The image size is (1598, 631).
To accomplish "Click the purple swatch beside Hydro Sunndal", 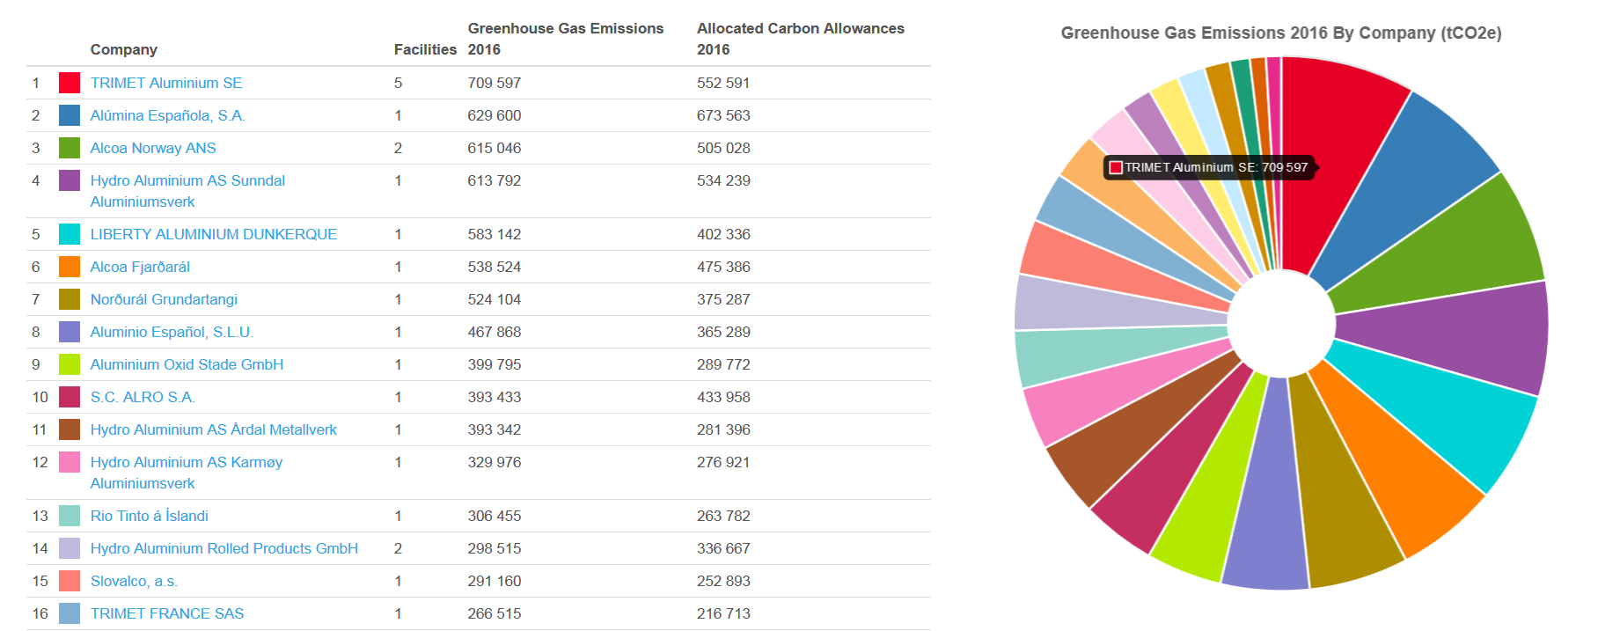I will pyautogui.click(x=70, y=180).
